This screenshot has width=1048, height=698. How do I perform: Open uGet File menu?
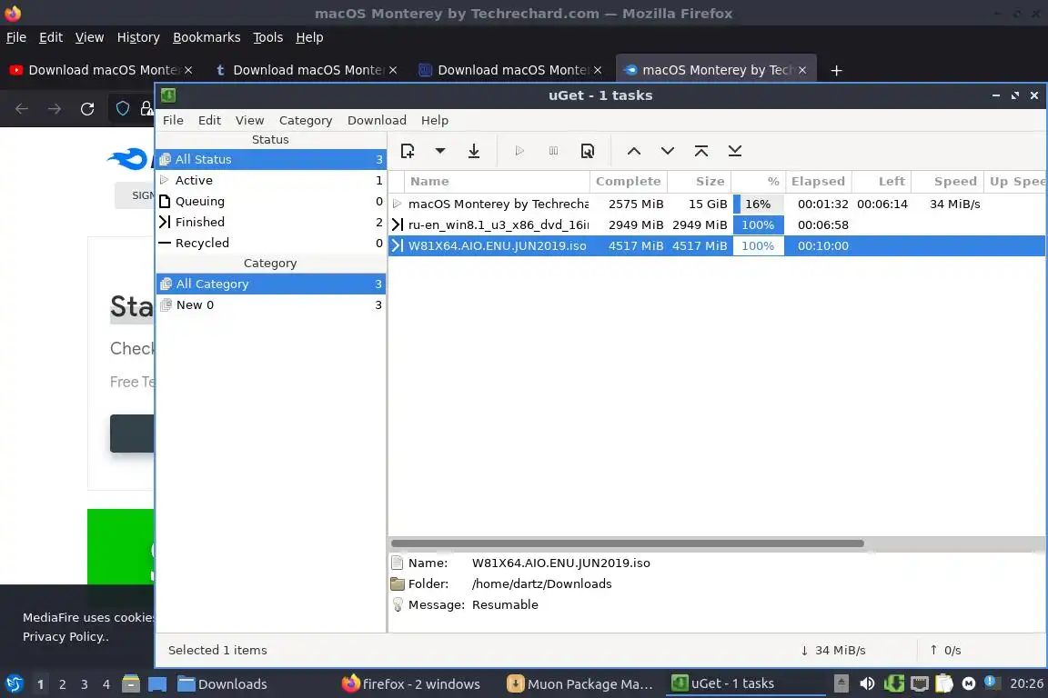(173, 120)
